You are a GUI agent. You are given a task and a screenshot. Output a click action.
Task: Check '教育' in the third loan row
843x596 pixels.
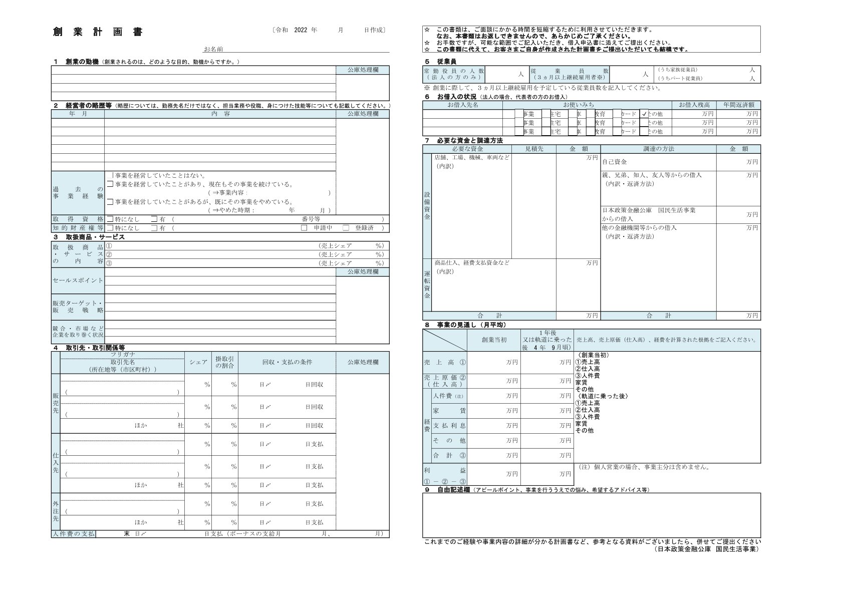[590, 131]
